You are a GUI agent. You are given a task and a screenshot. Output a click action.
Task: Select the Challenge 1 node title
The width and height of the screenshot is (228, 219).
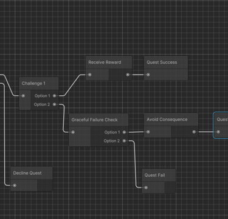pos(33,83)
